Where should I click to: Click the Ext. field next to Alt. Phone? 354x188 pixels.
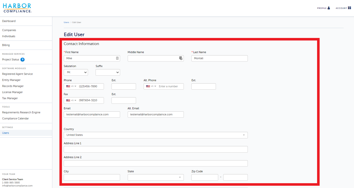click(204, 86)
